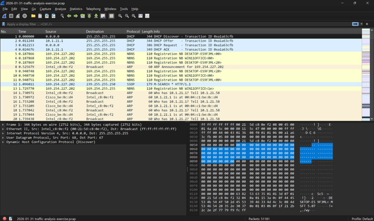
Task: Open the Statistics menu
Action: tap(76, 9)
